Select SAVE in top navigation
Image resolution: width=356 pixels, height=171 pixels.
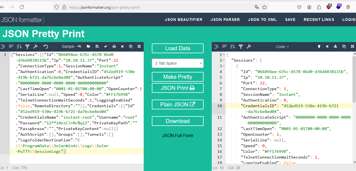(x=290, y=20)
